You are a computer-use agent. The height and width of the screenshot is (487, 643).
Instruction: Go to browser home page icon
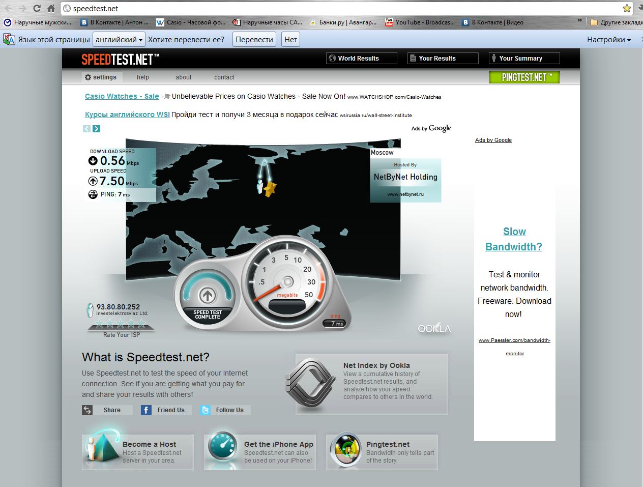pos(51,9)
